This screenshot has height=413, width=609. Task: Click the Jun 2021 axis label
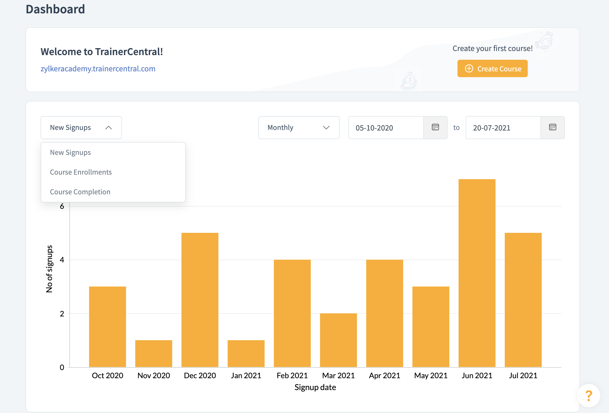tap(477, 376)
